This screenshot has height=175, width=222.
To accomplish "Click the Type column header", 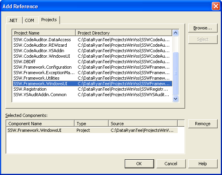I will coord(91,124).
